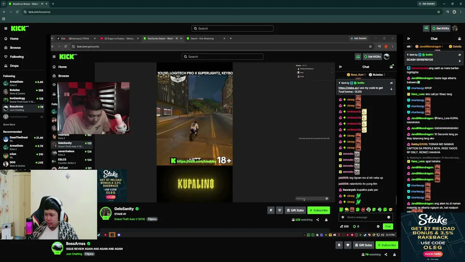Open the stake.ac link in GeloSanity chat
Image resolution: width=465 pixels, height=262 pixels.
coord(348,88)
